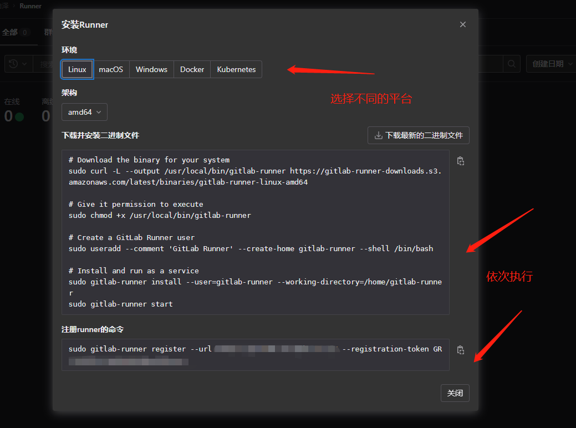The image size is (576, 428).
Task: Switch to the macOS environment tab
Action: 111,69
